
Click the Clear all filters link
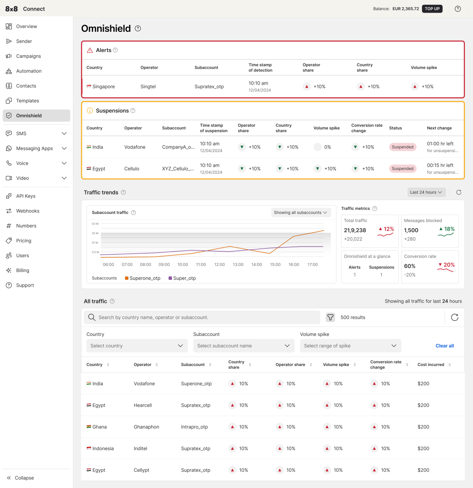[x=445, y=346]
